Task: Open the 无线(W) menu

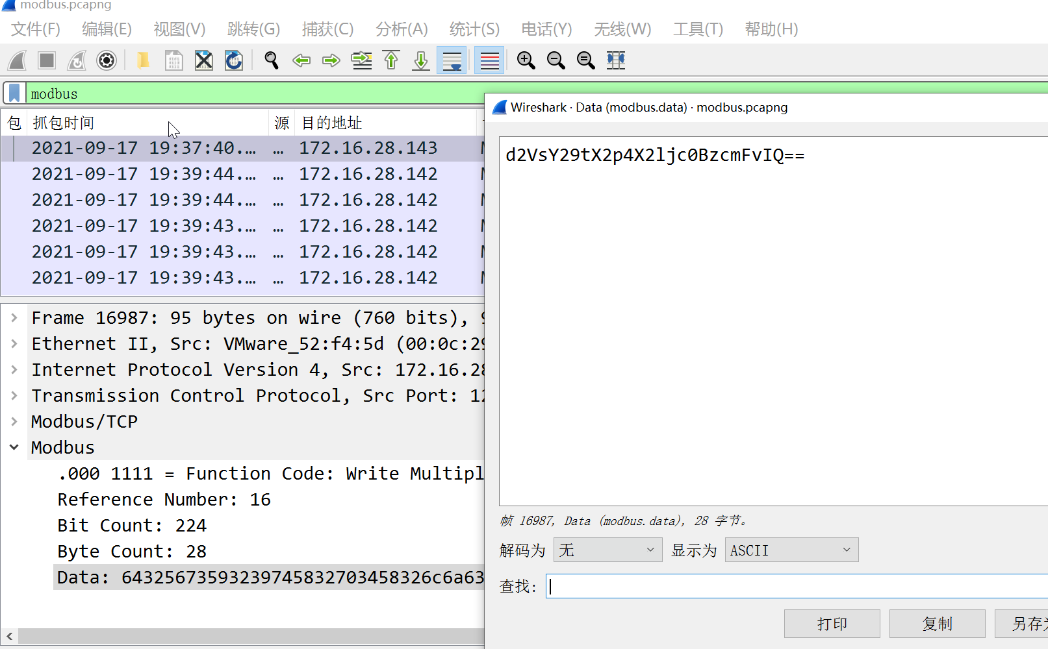Action: 622,29
